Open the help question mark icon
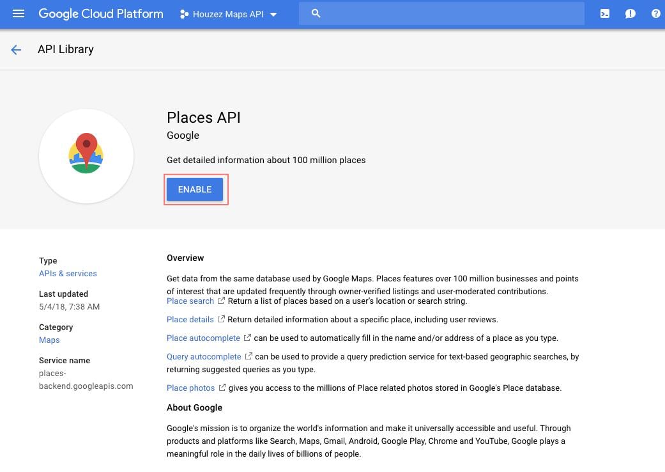This screenshot has width=665, height=472. tap(655, 13)
